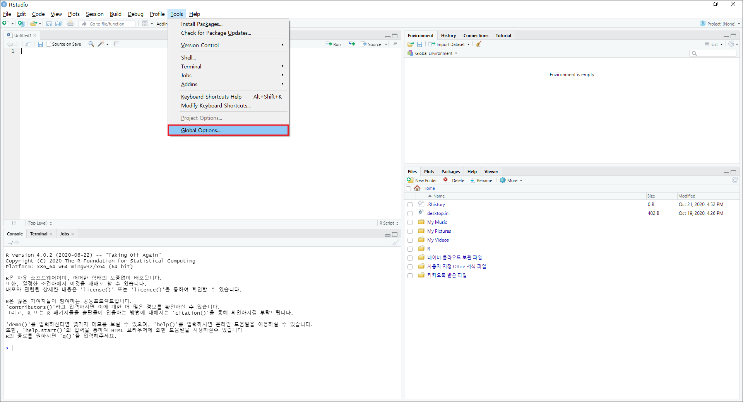Image resolution: width=743 pixels, height=402 pixels.
Task: Click Refresh file listing icon in Files pane
Action: (x=734, y=180)
